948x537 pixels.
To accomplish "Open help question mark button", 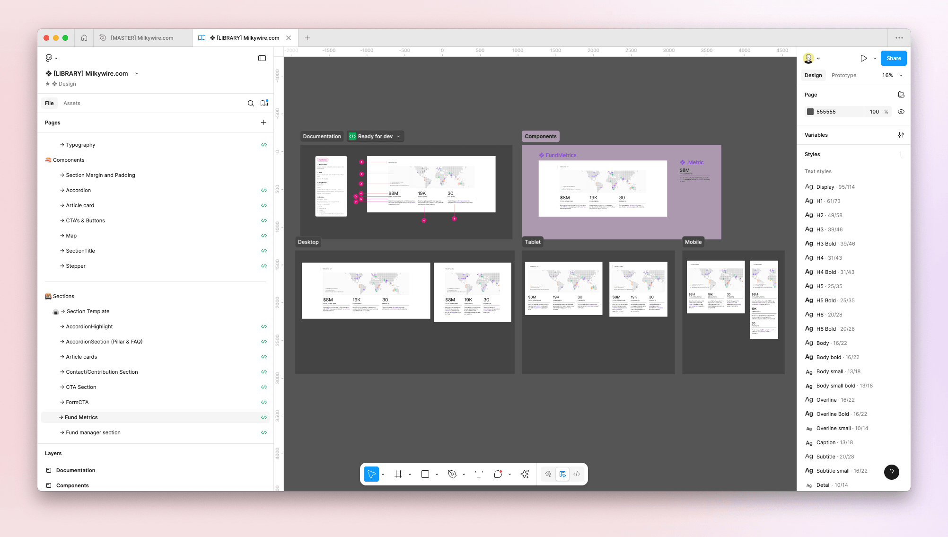I will [892, 472].
